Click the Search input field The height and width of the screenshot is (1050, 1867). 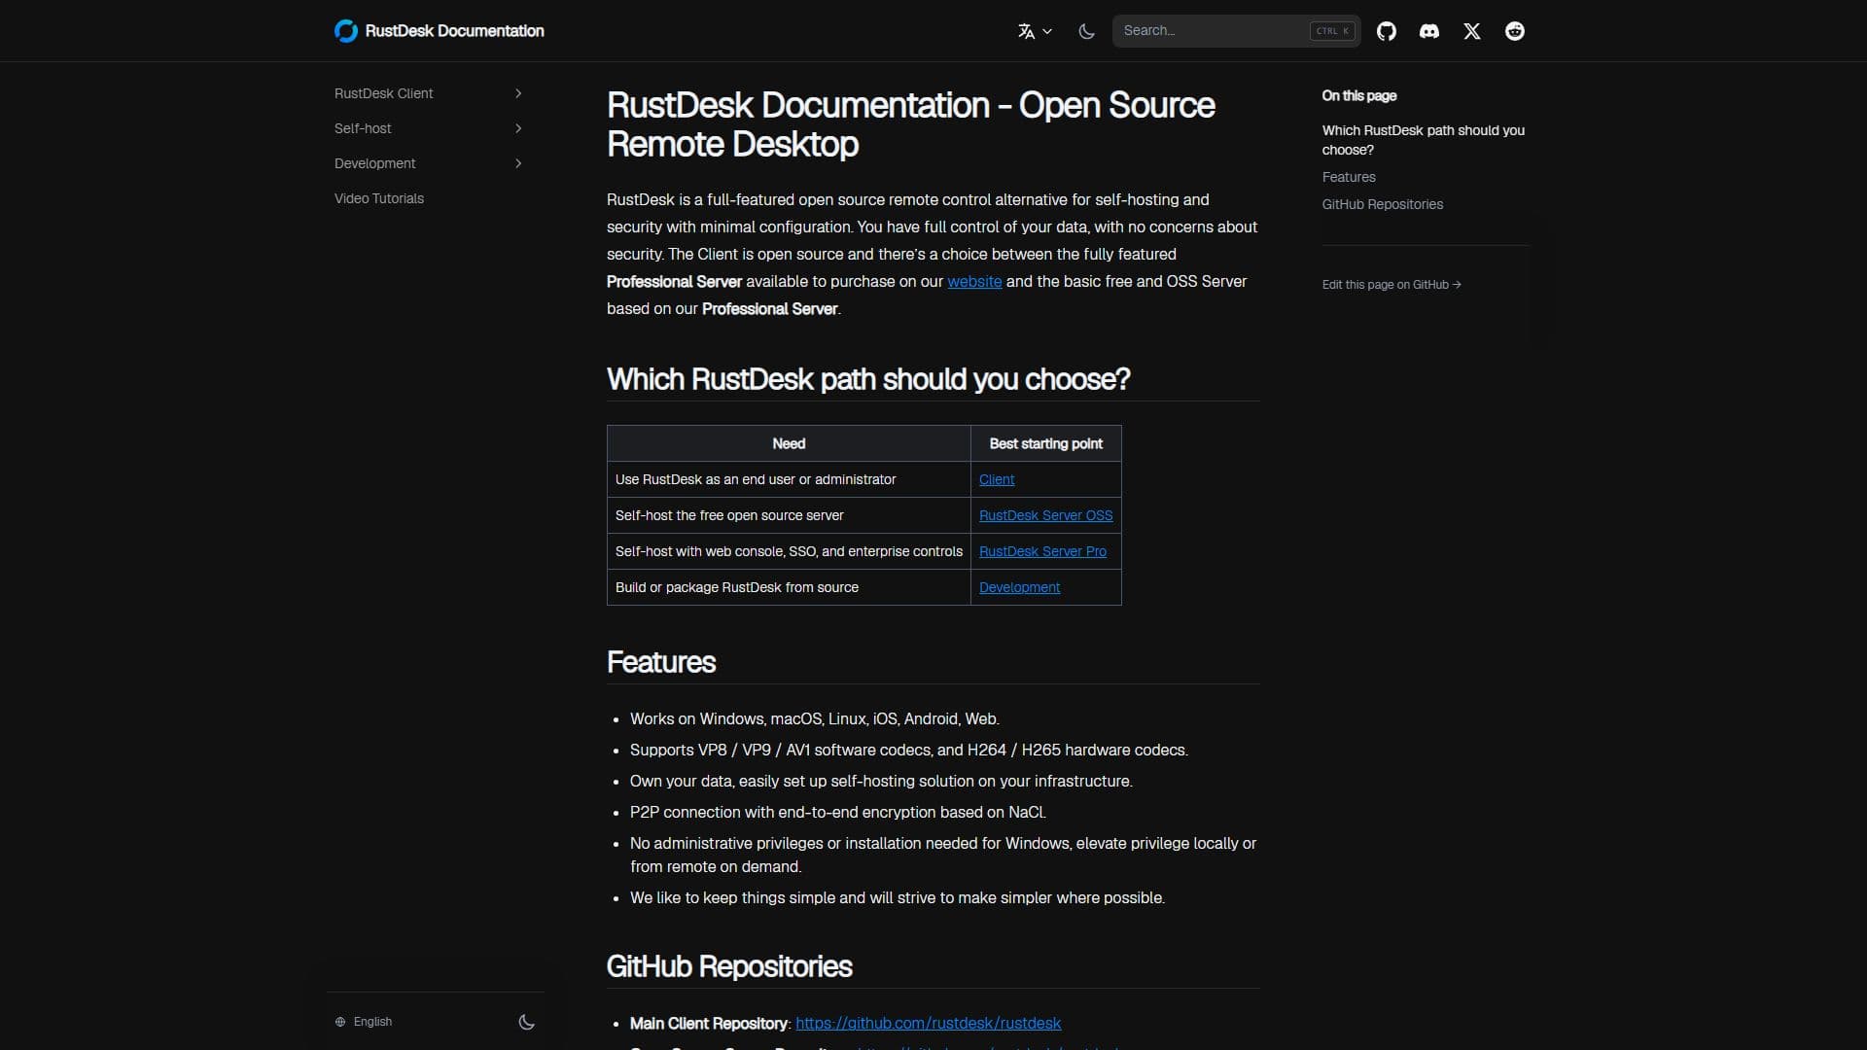point(1236,31)
